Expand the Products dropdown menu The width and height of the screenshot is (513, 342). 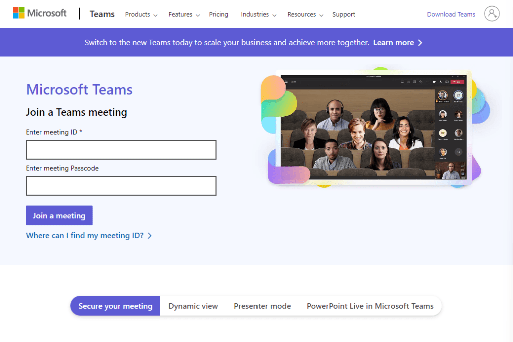[141, 14]
